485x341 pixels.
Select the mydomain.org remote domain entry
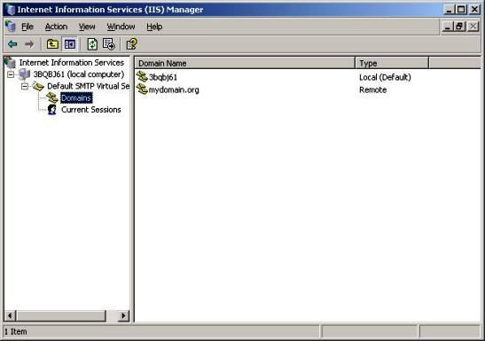click(x=174, y=89)
